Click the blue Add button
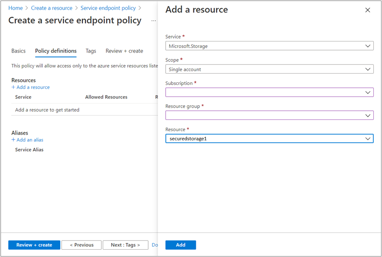Screen dimensions: 382x257 [x=180, y=245]
